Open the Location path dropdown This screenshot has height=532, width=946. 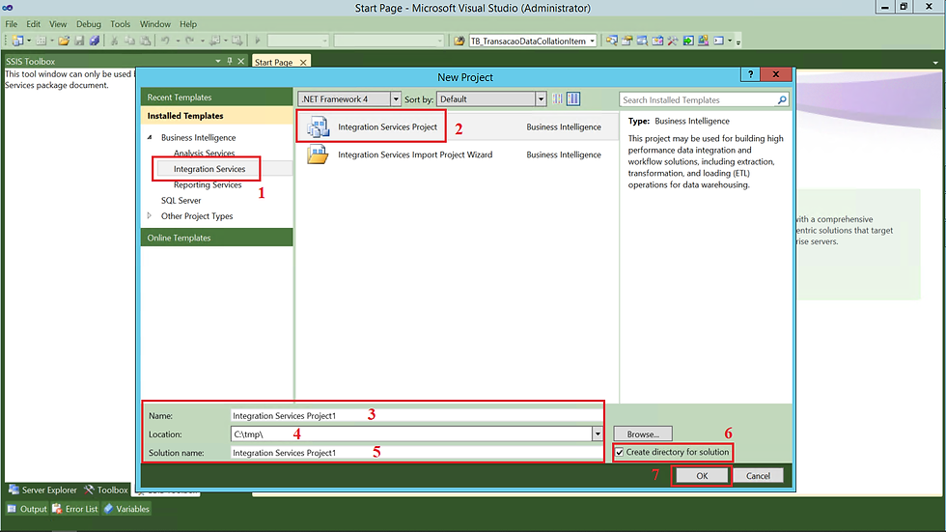[598, 434]
